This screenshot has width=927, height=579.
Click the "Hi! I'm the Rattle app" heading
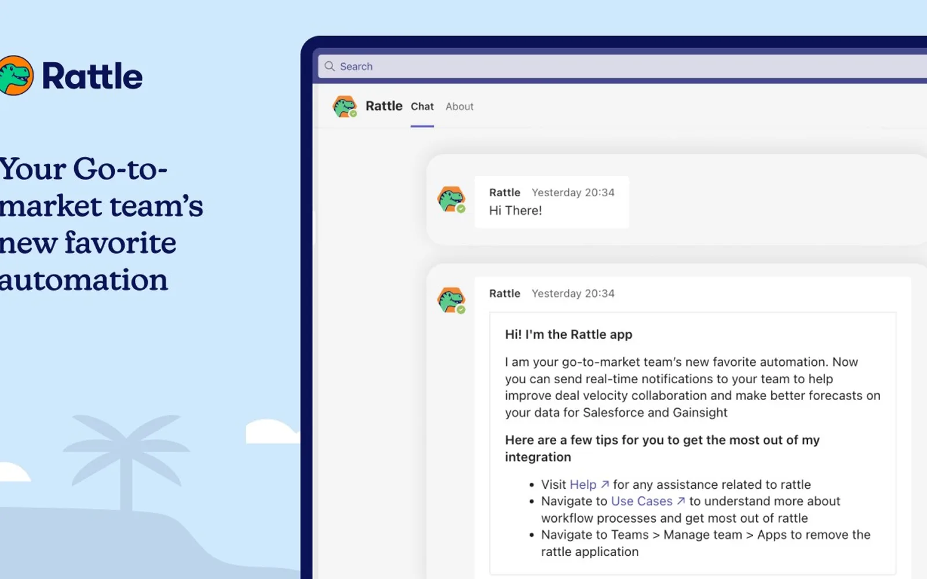pos(568,335)
